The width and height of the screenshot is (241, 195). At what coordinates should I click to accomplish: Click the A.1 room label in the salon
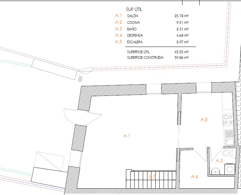[x=127, y=136]
